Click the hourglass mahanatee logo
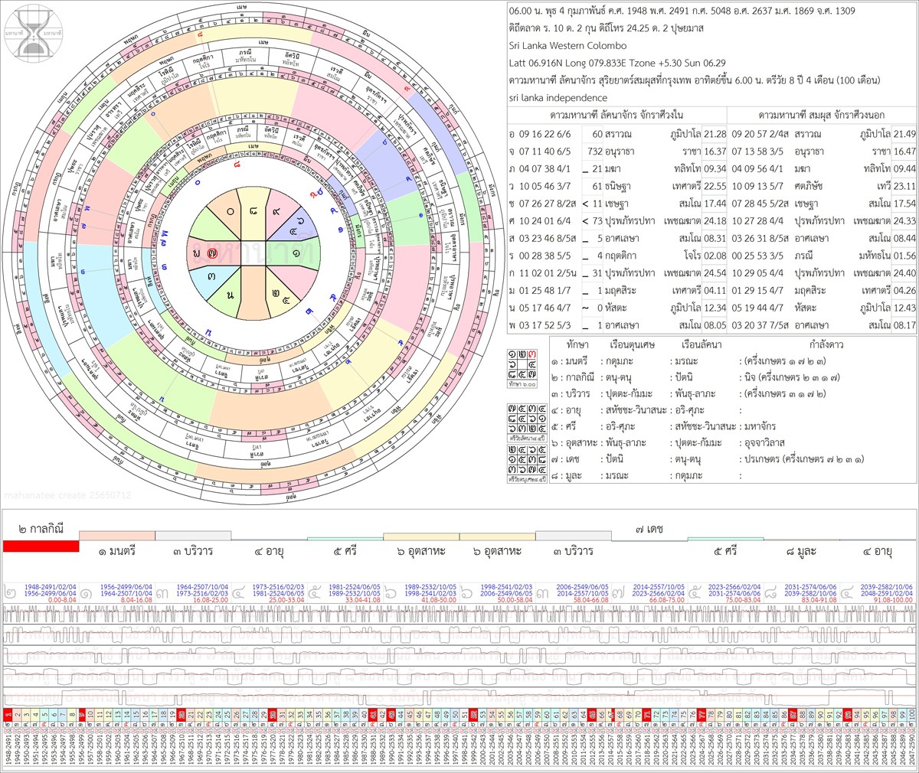 33,33
